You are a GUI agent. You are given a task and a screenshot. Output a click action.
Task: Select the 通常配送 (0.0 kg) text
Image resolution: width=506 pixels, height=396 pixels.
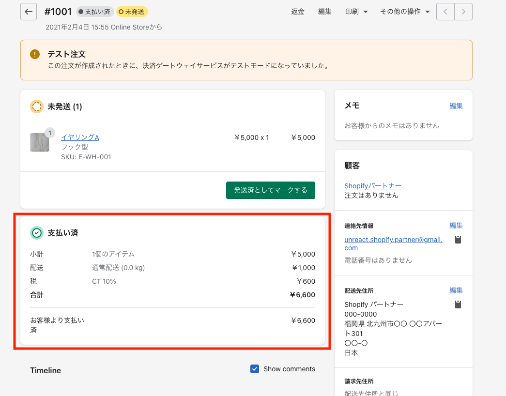click(x=119, y=268)
